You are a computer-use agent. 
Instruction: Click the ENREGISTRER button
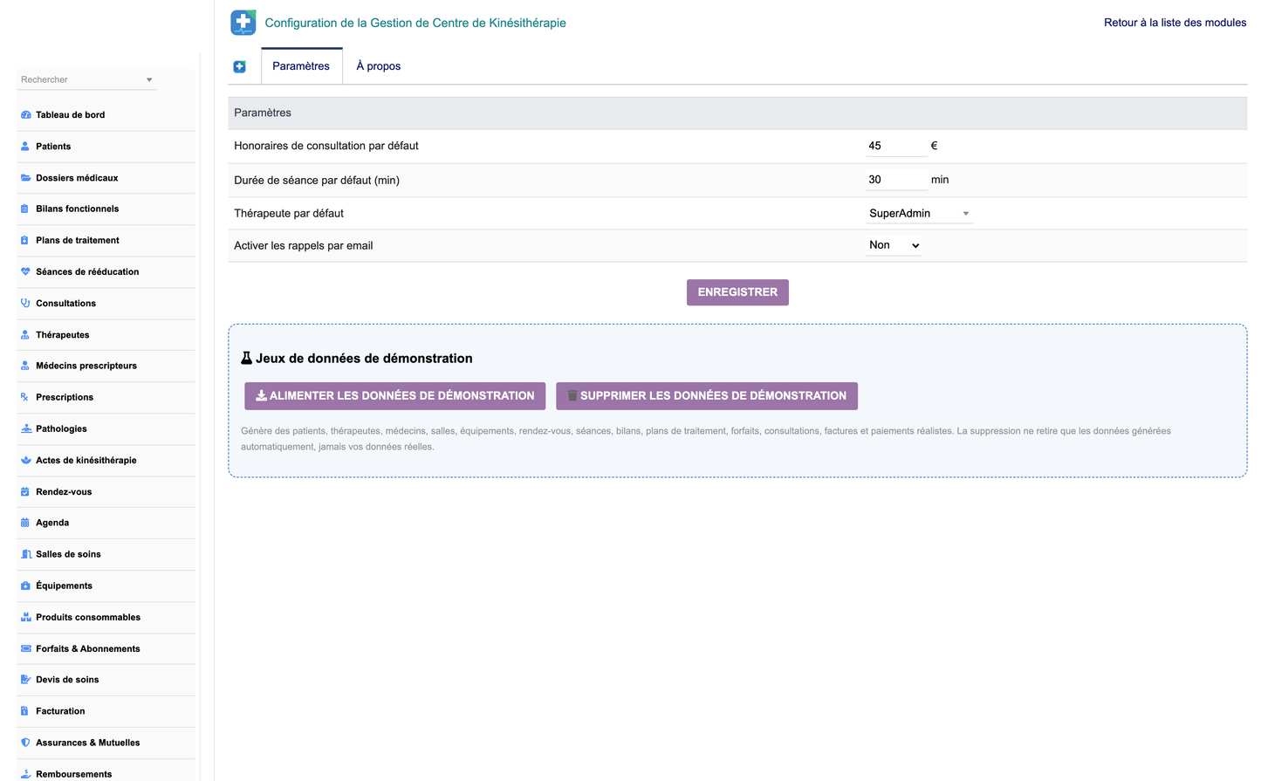[x=737, y=292]
